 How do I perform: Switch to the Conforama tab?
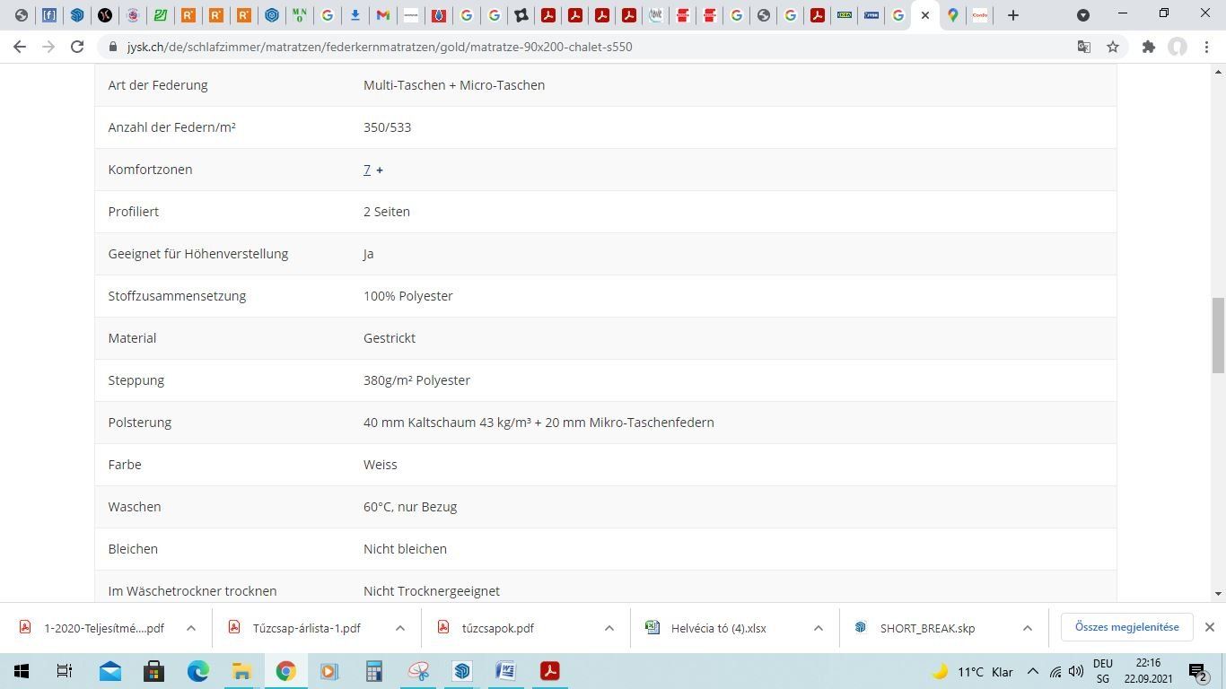pos(980,15)
